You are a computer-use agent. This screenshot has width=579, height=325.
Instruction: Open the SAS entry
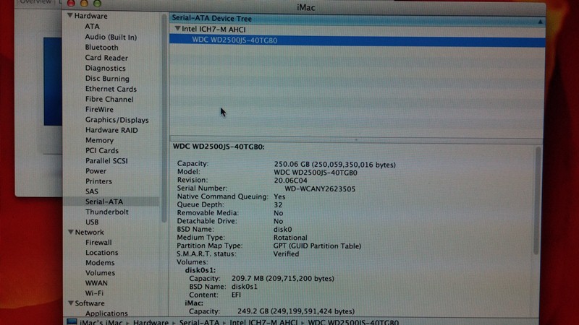click(92, 191)
